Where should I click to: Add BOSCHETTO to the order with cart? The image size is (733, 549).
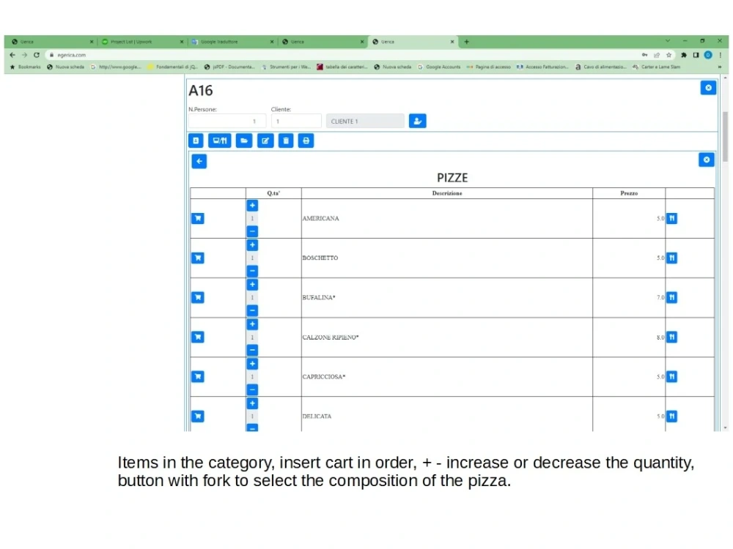(198, 258)
